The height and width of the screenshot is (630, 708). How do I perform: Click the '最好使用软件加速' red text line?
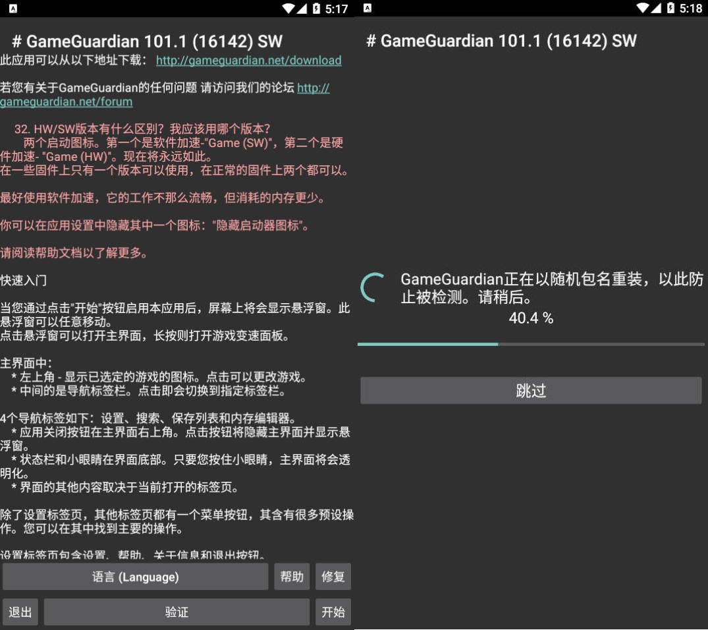[x=163, y=198]
